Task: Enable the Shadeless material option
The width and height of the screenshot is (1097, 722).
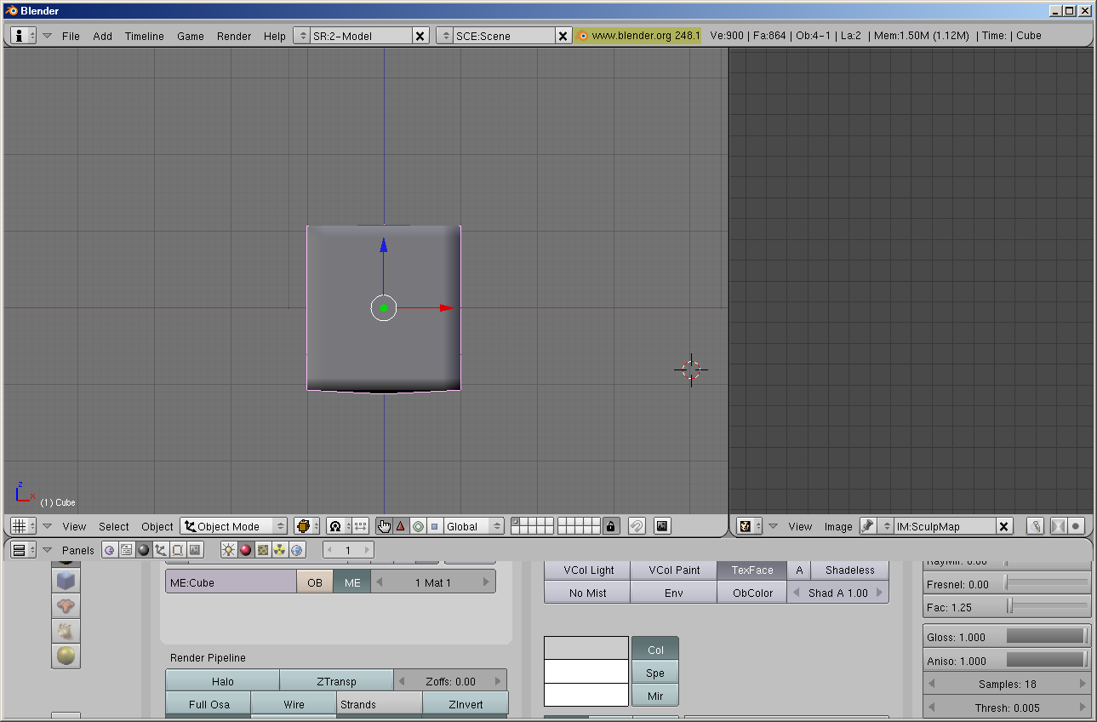Action: click(850, 570)
